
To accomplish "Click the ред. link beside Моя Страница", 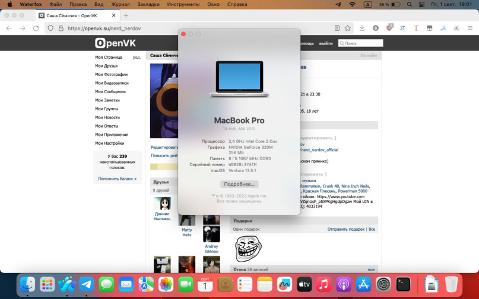I will tap(137, 57).
